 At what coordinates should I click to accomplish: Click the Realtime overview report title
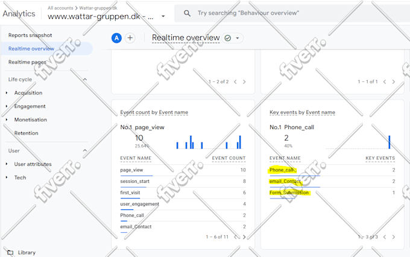pyautogui.click(x=186, y=37)
